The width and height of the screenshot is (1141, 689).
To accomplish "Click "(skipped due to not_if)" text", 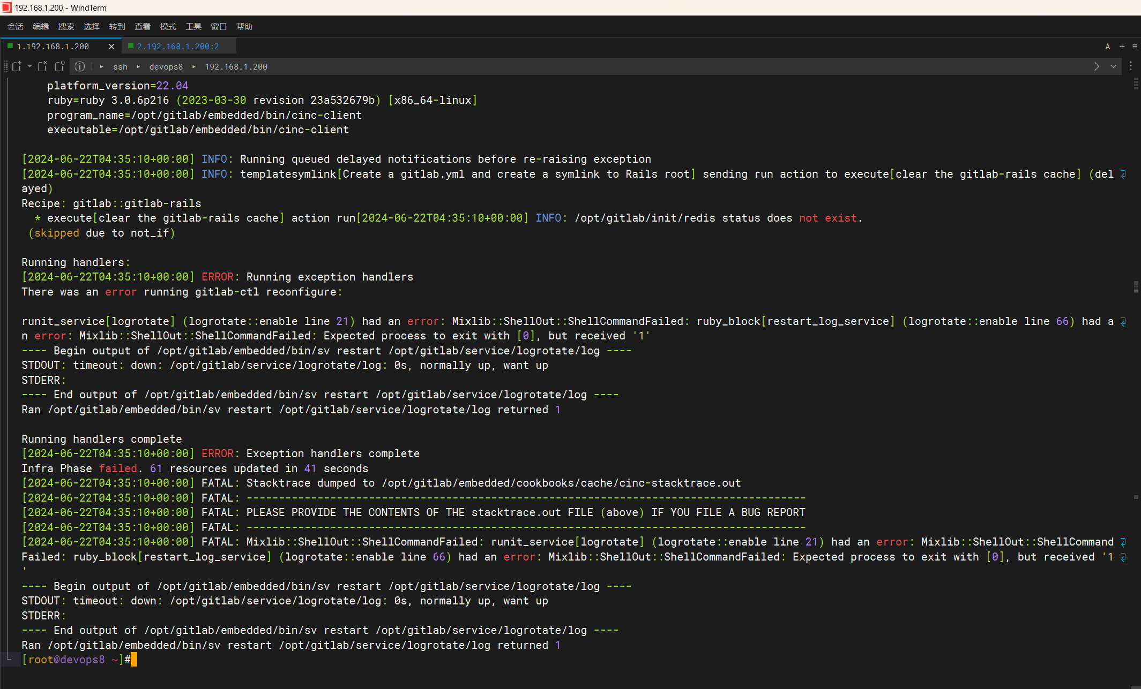I will [x=102, y=233].
